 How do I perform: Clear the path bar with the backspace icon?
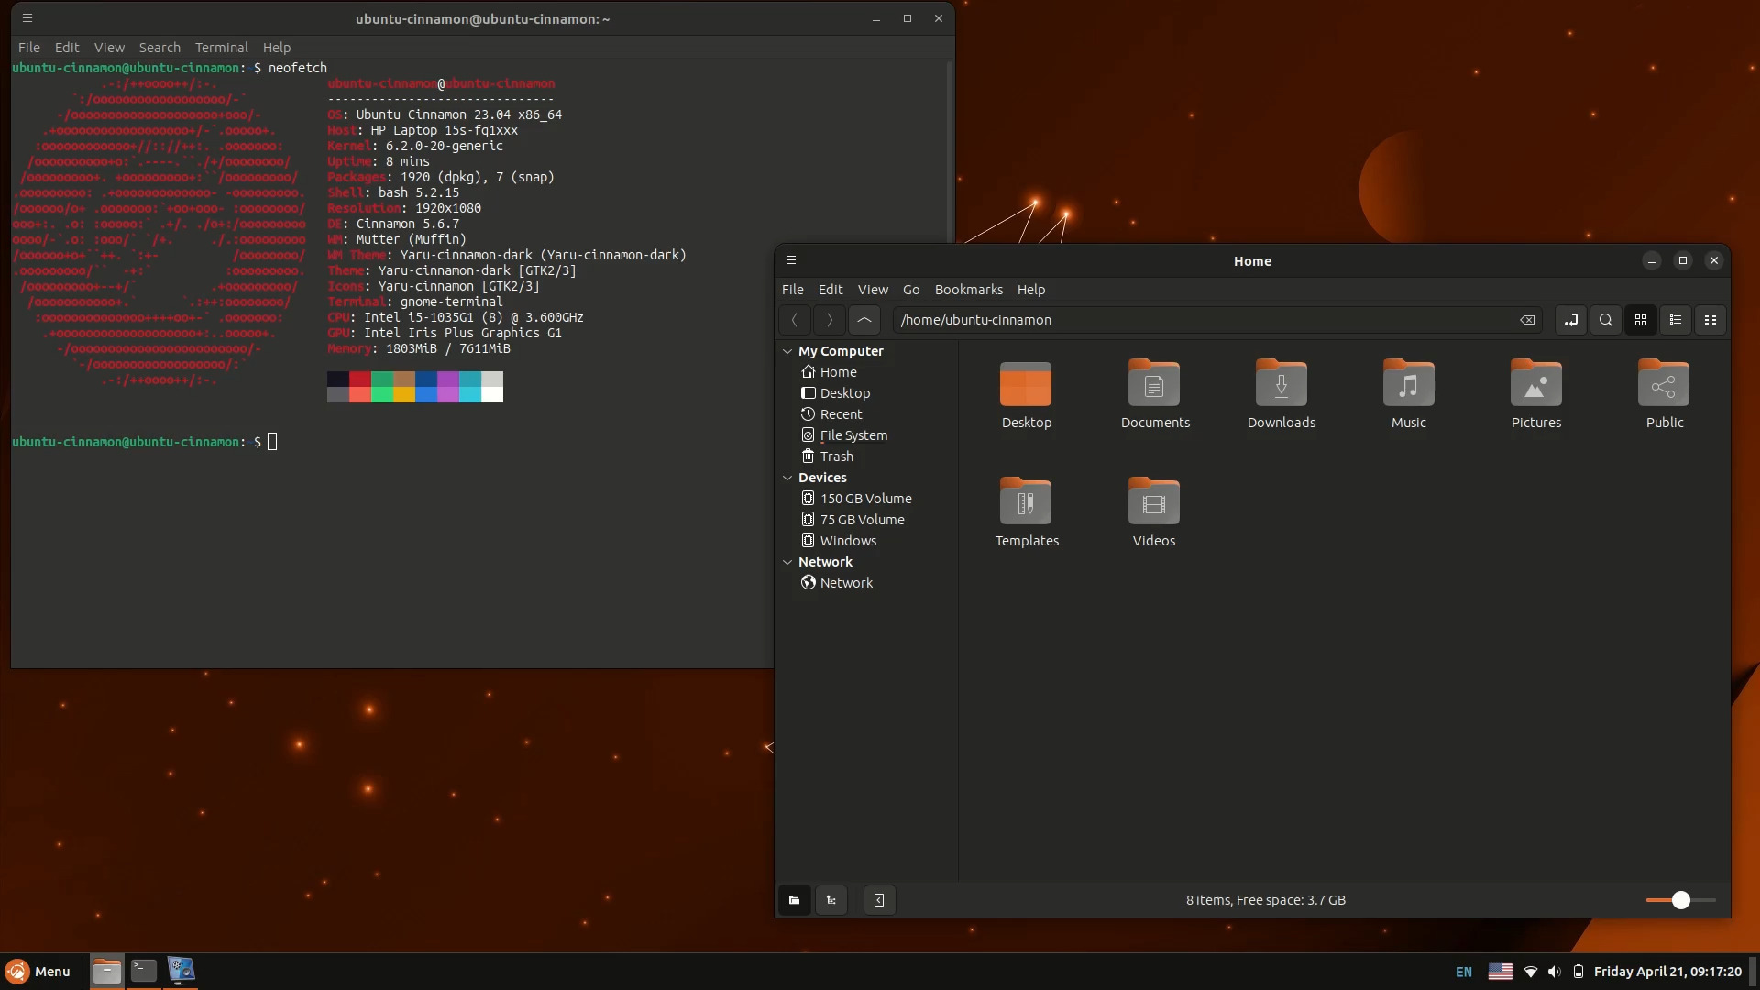(x=1528, y=319)
